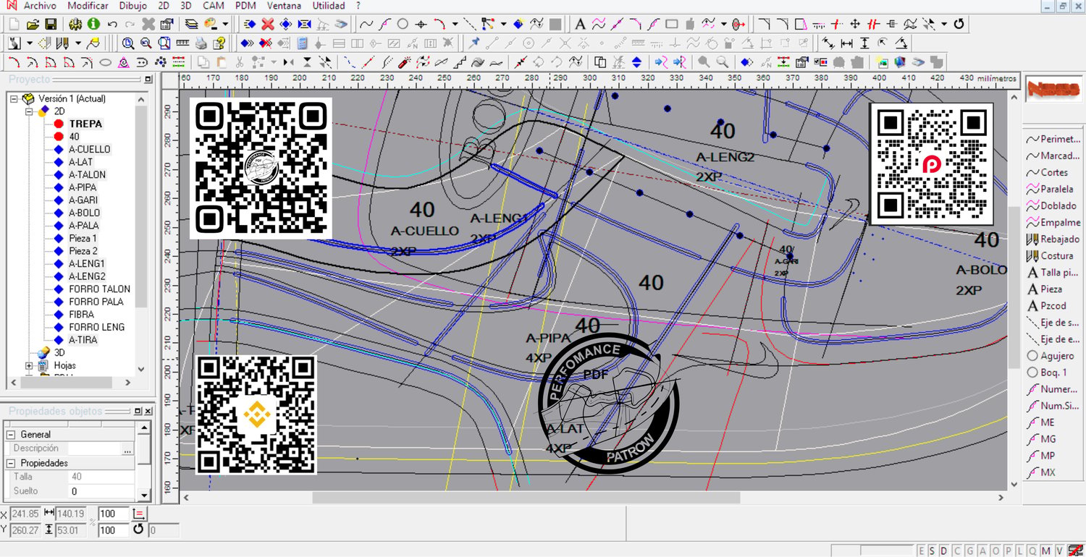This screenshot has height=557, width=1086.
Task: Open file with the yellow folder icon
Action: click(33, 24)
